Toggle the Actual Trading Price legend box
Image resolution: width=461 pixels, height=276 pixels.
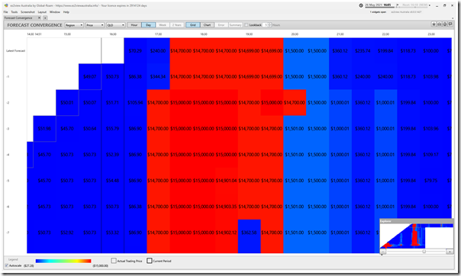tap(114, 261)
